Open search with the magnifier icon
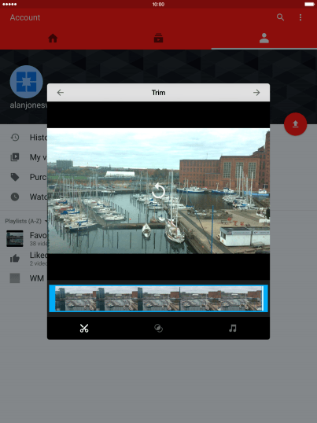The image size is (317, 423). [280, 17]
